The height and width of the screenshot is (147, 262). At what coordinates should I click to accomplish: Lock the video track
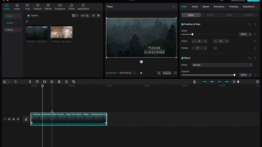9,119
